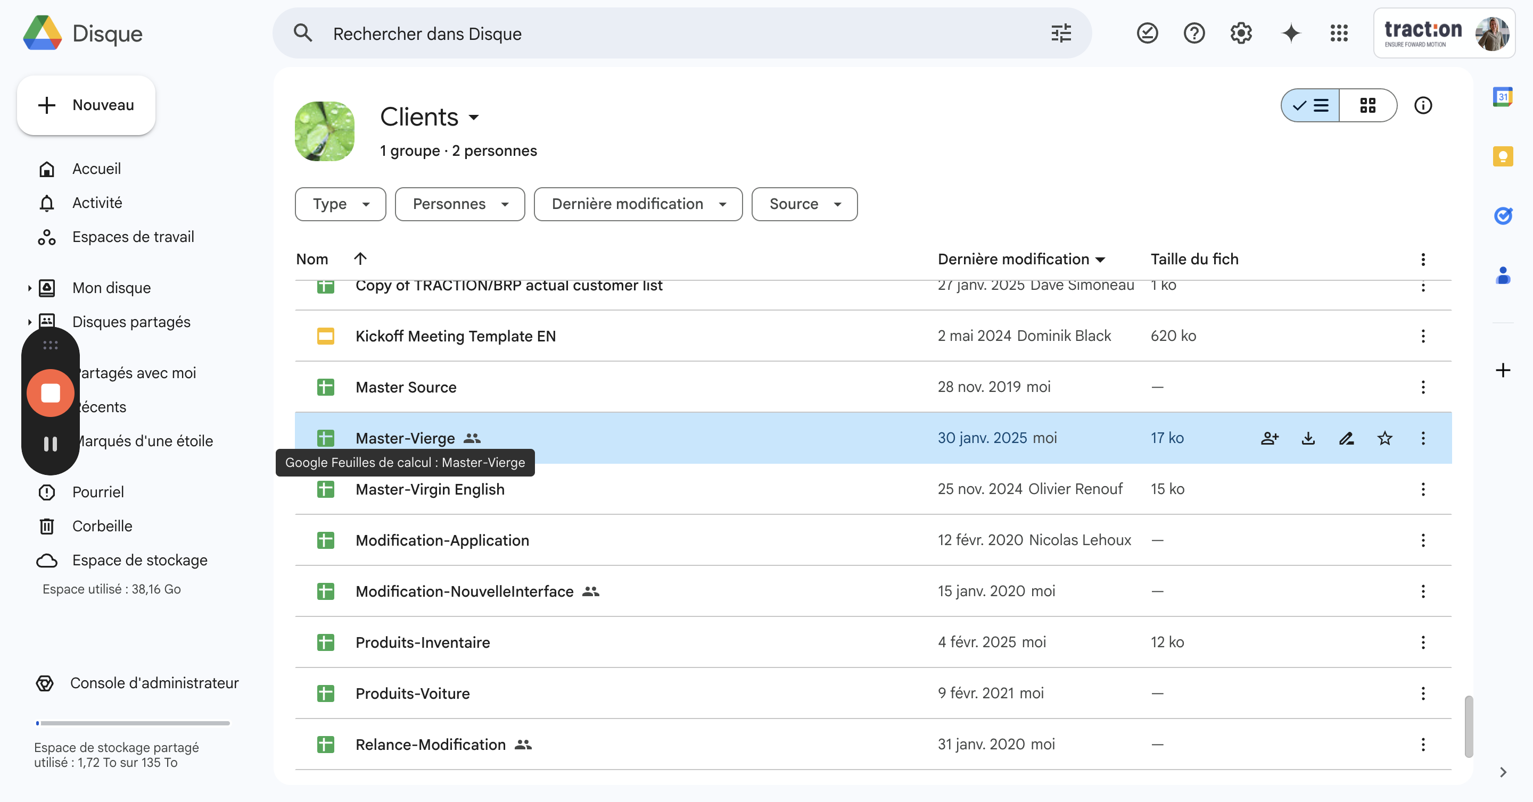Expand the Disques partagés tree arrow
Screen dimensions: 1533x802
tap(29, 322)
